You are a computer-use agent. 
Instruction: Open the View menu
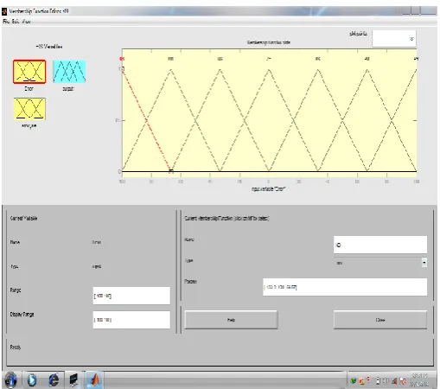(26, 22)
